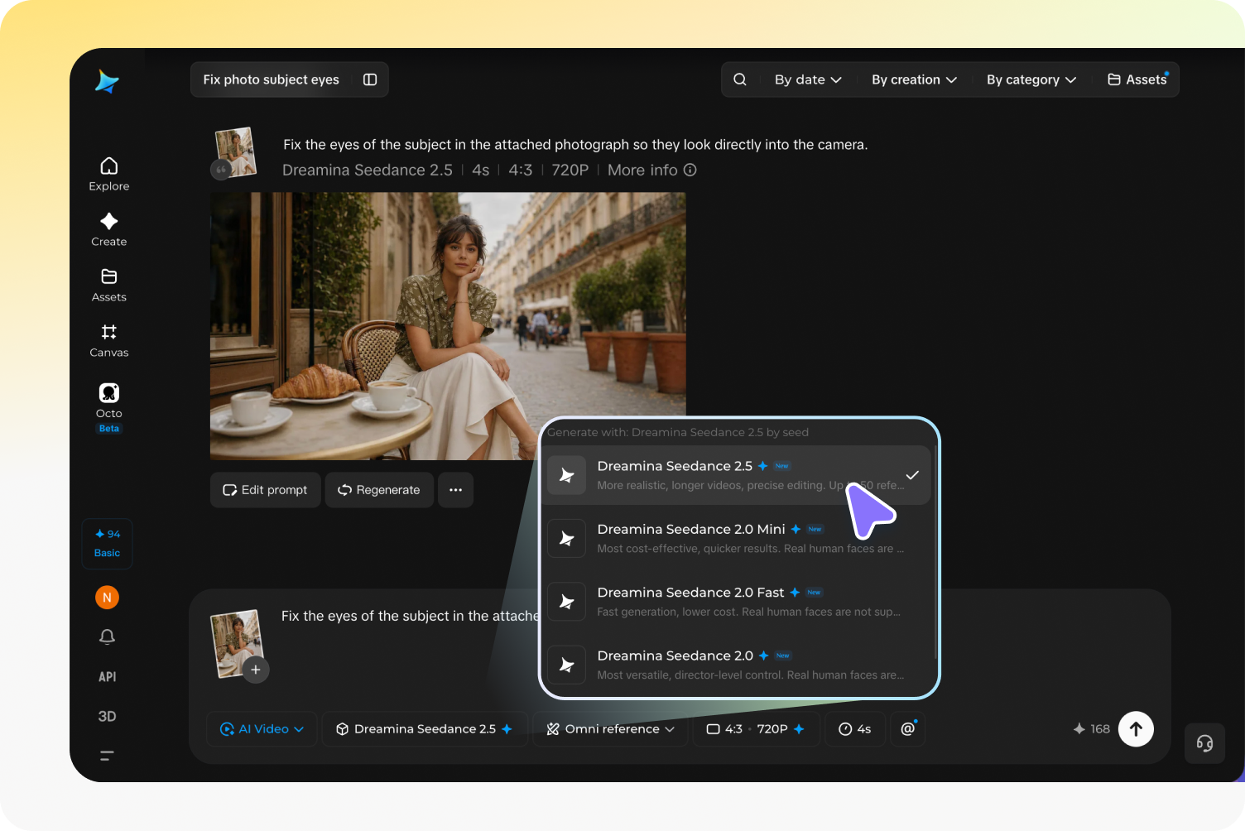Viewport: 1245px width, 831px height.
Task: Open the generated café street image
Action: [448, 326]
